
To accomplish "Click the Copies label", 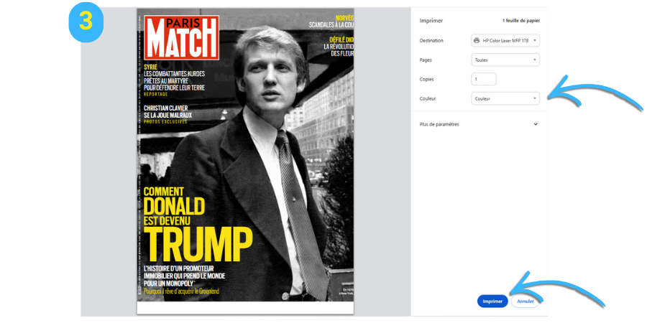I will coord(426,79).
